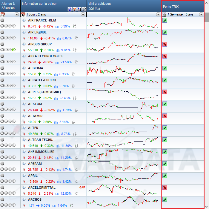The image size is (209, 209).
Task: Toggle green selection D for AIRBUS GROUP
Action: pos(14,50)
